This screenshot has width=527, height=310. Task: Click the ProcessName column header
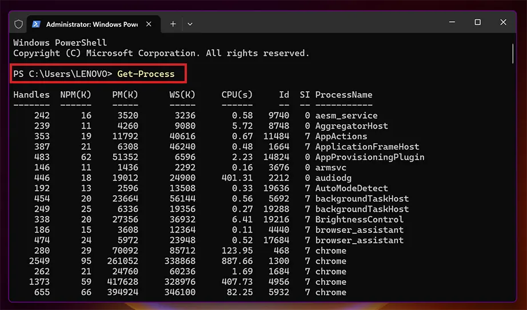click(344, 95)
